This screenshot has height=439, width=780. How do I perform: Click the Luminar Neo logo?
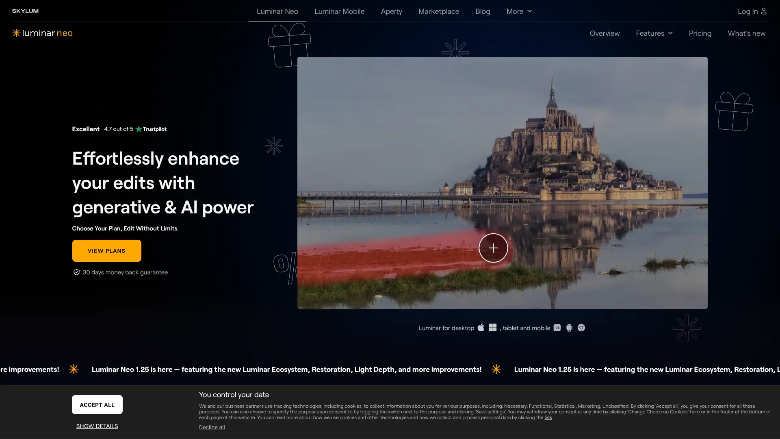click(x=42, y=33)
